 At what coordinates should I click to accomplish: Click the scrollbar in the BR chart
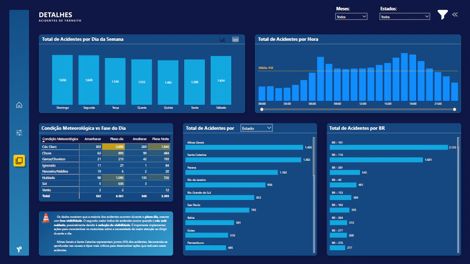(458, 143)
